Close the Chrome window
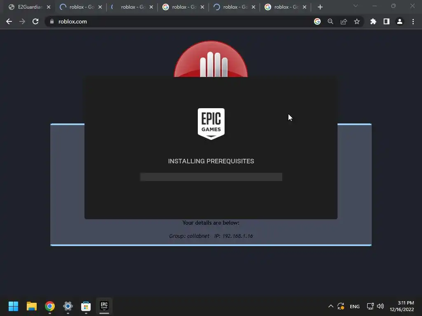This screenshot has width=422, height=316. (412, 6)
